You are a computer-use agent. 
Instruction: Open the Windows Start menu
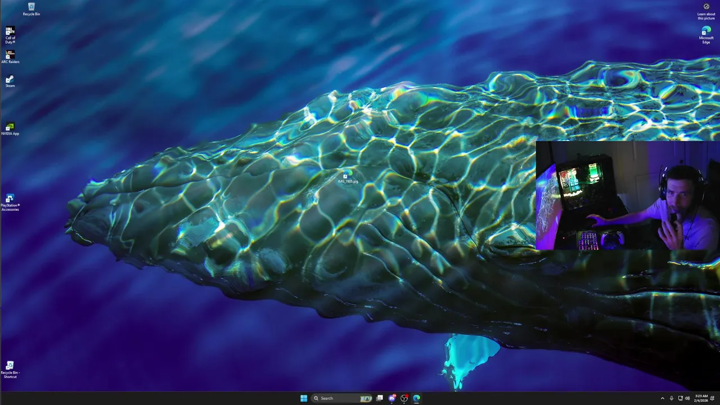click(304, 398)
